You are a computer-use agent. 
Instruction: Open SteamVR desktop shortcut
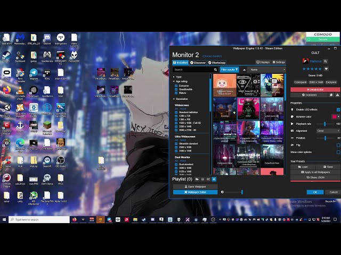47,162
